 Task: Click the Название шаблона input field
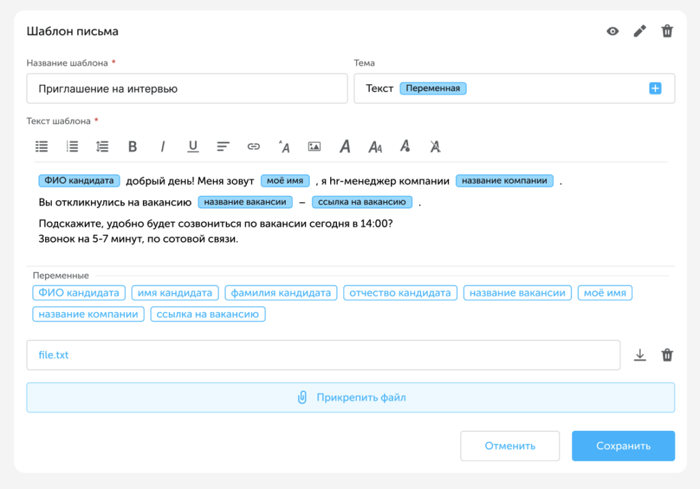[187, 89]
